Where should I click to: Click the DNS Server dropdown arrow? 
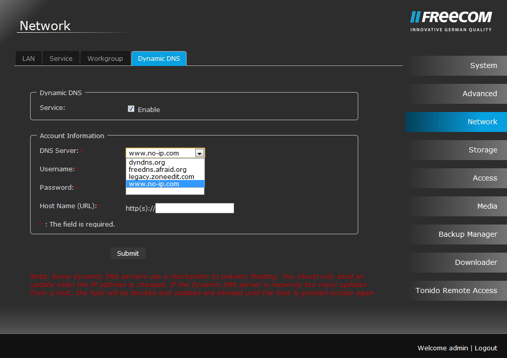(199, 153)
